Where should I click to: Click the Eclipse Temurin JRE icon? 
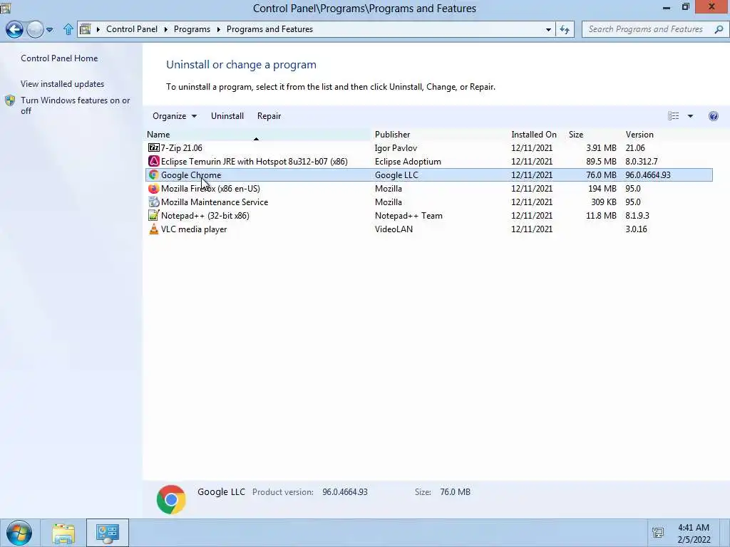[154, 162]
